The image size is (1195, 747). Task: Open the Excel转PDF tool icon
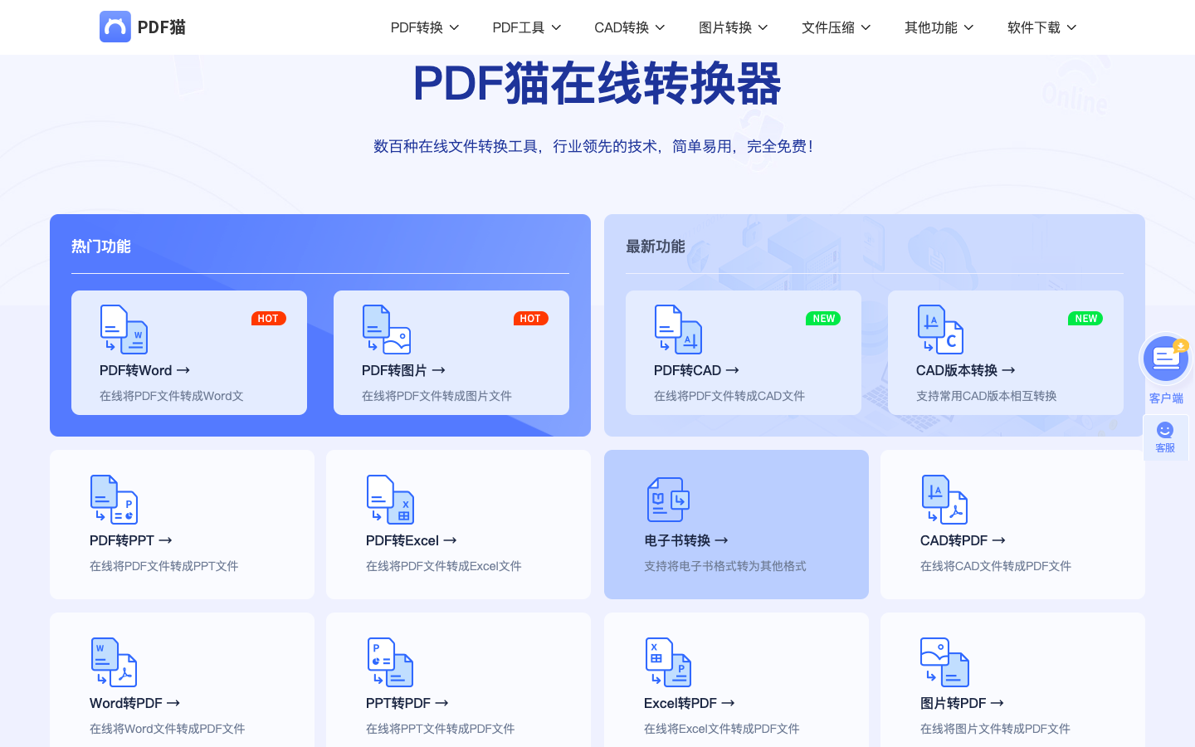(x=666, y=662)
